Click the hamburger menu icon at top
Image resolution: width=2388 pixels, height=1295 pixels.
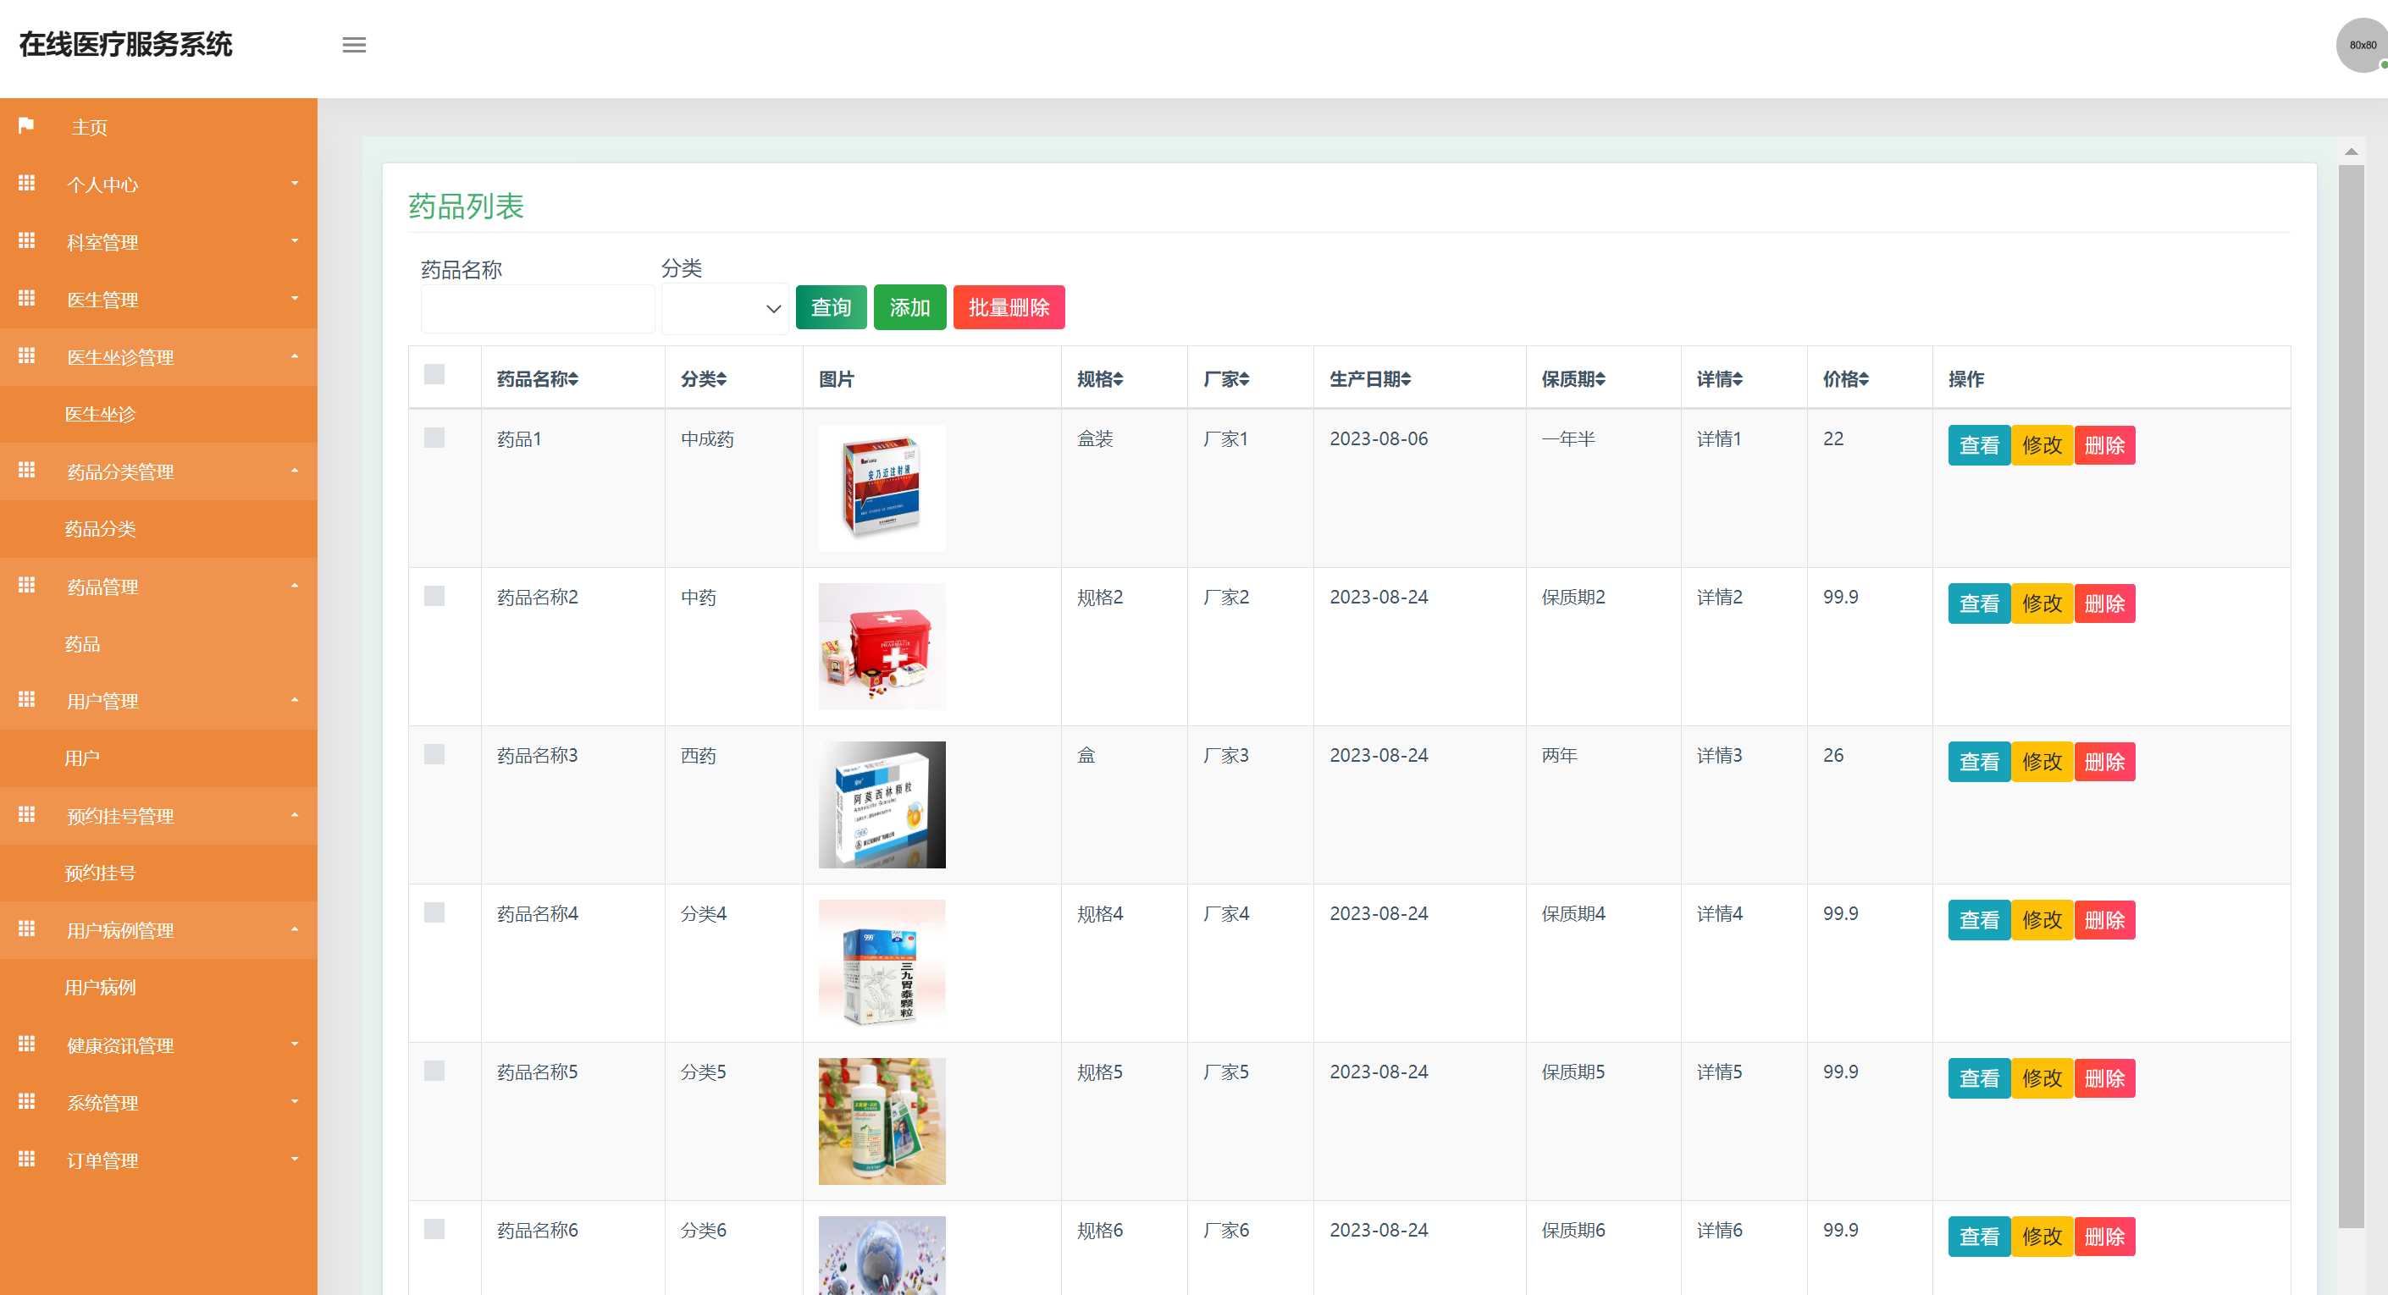click(x=353, y=45)
